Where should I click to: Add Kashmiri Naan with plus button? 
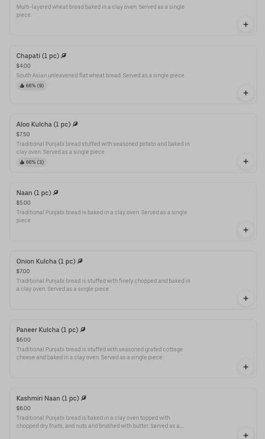coord(246,435)
